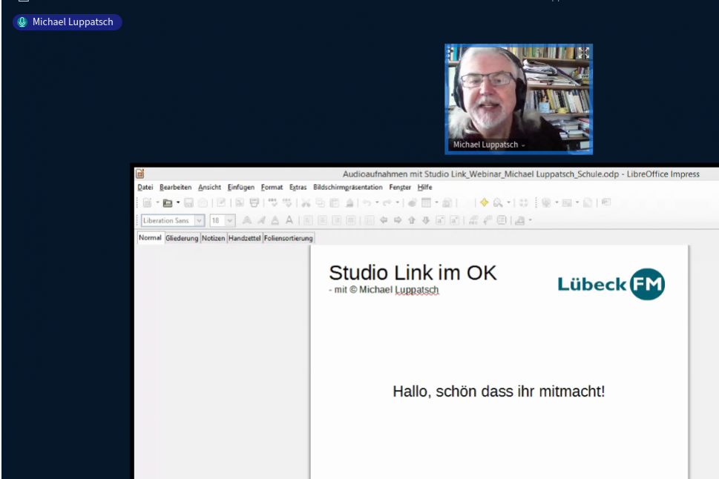Open the font size 18 dropdown
The width and height of the screenshot is (719, 479).
click(x=229, y=220)
